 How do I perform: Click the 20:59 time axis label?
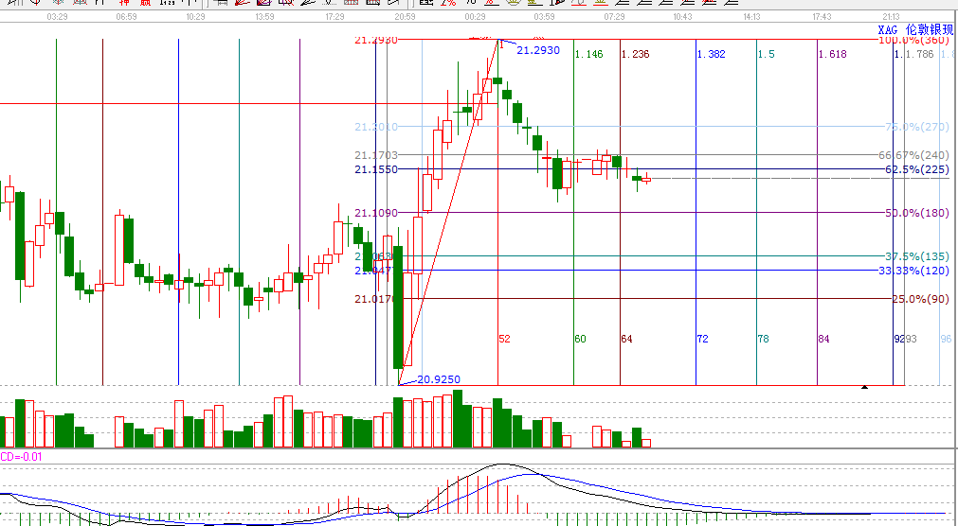point(405,17)
